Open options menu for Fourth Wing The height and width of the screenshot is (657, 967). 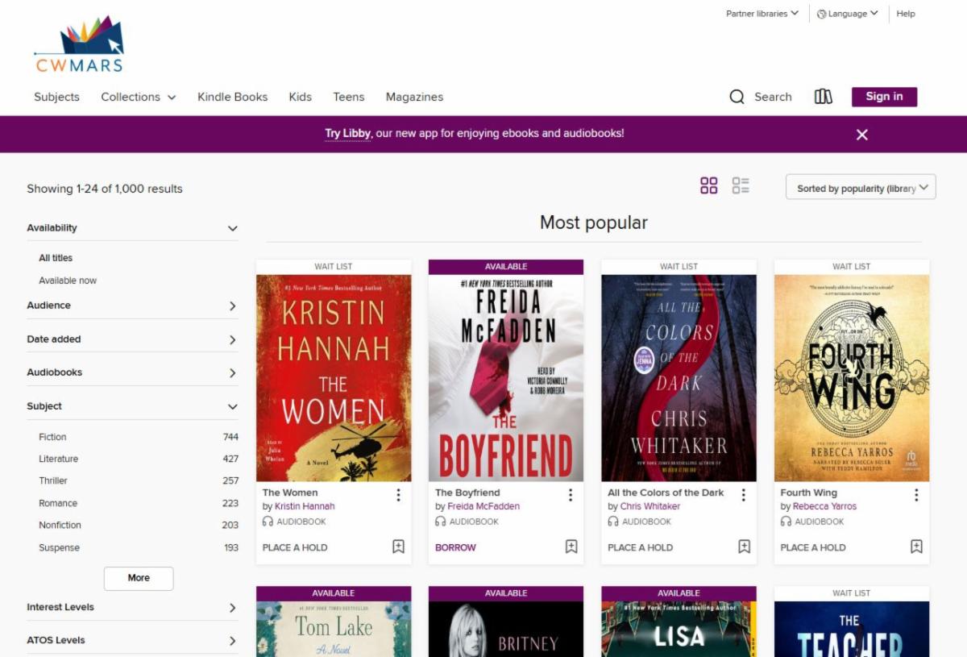tap(916, 495)
